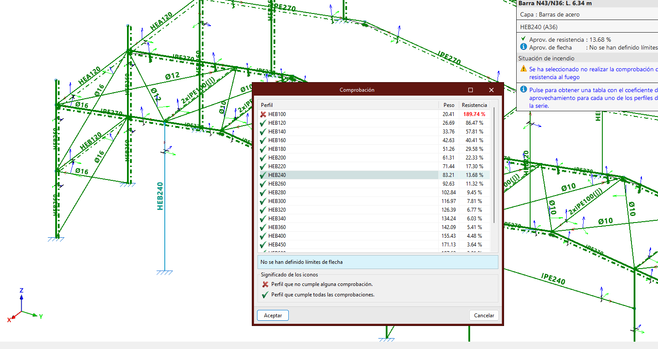
Task: Click the info icon beside Aprov. de flecha
Action: pyautogui.click(x=524, y=47)
